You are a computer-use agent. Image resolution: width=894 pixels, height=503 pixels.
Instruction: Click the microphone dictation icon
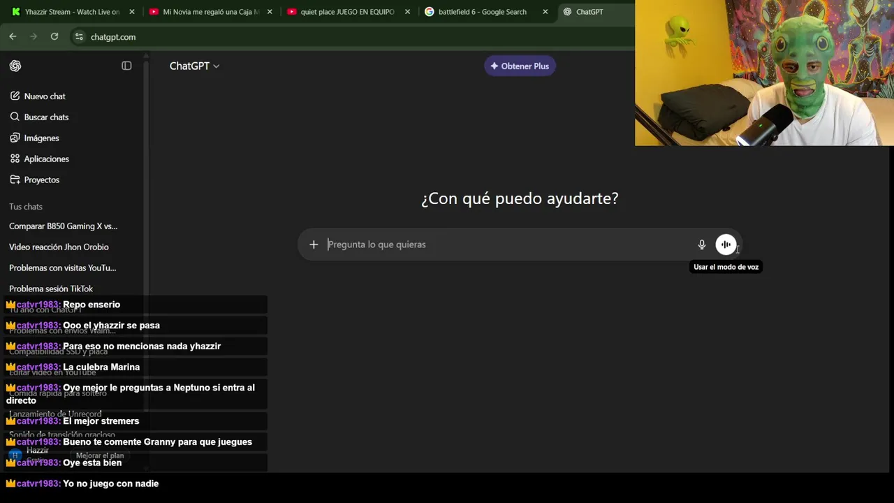(x=702, y=245)
